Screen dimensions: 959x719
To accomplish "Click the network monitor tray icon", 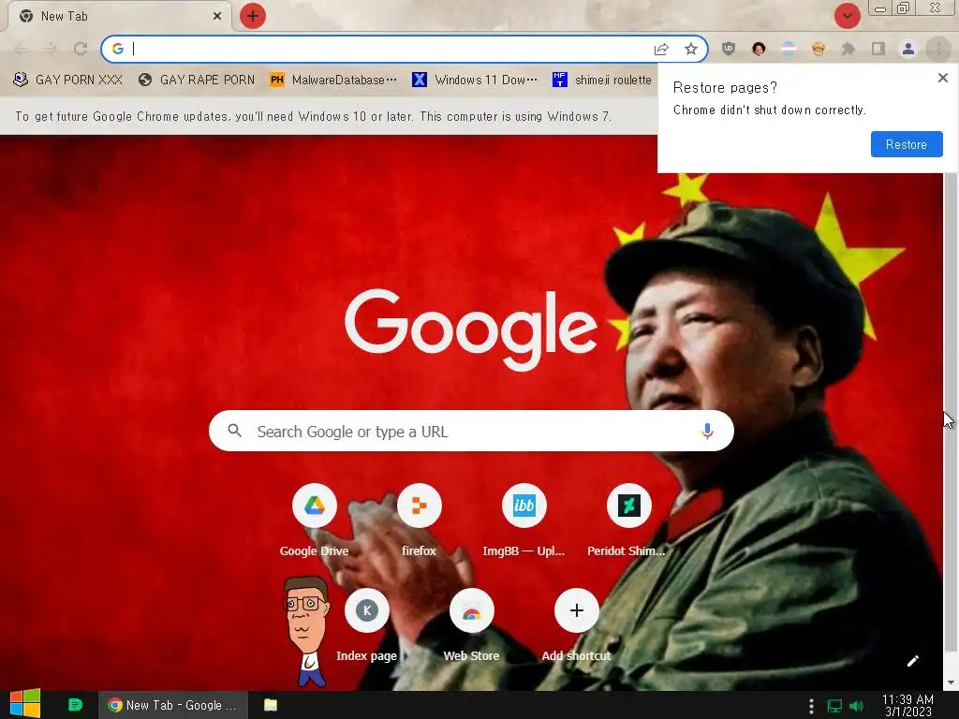I will coord(834,706).
